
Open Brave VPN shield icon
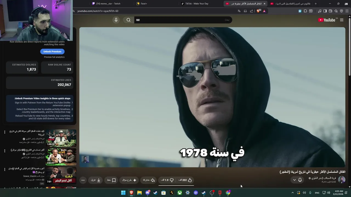click(x=341, y=11)
